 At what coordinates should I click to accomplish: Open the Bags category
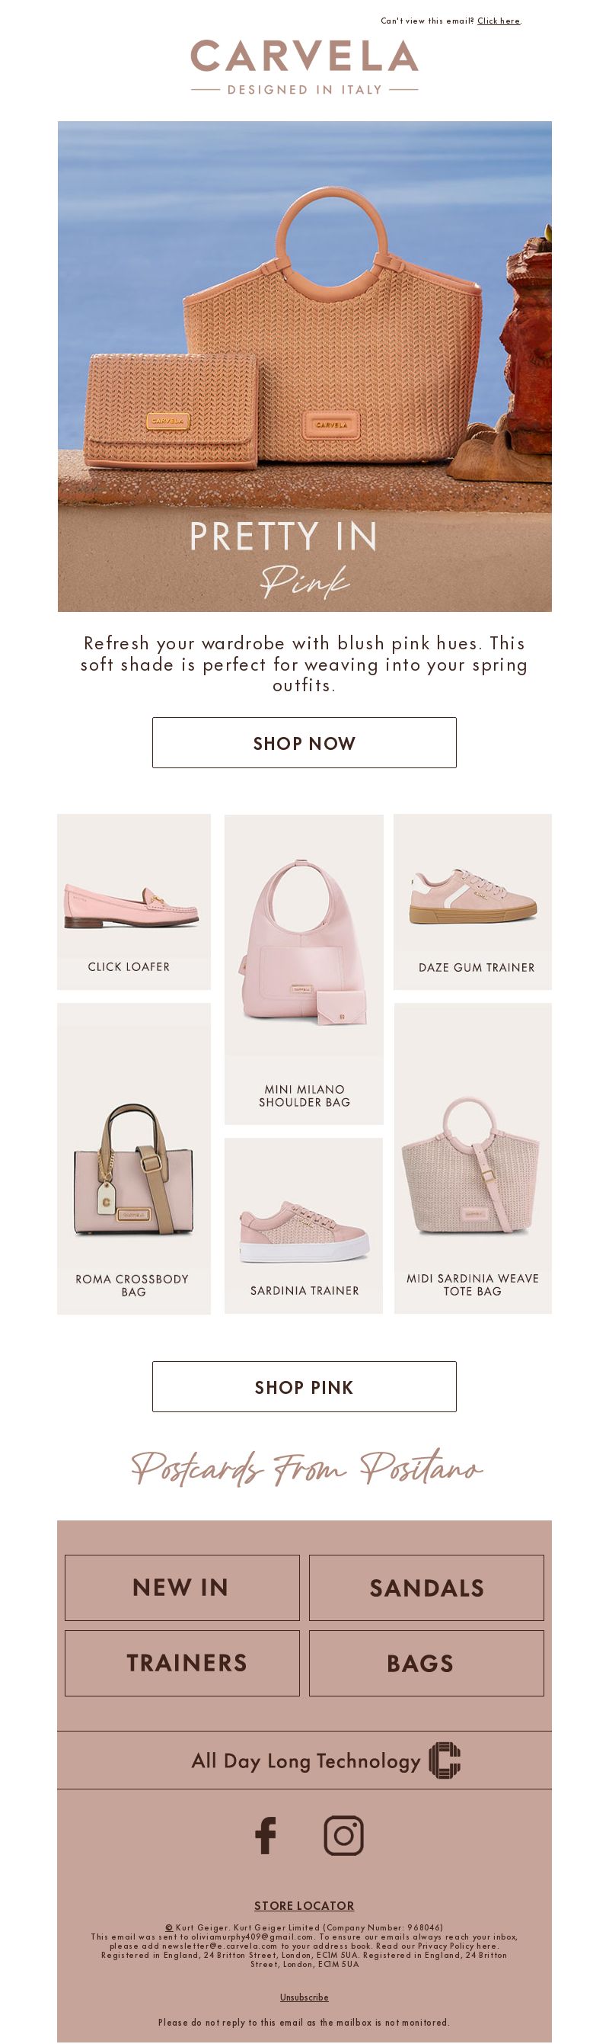426,1663
